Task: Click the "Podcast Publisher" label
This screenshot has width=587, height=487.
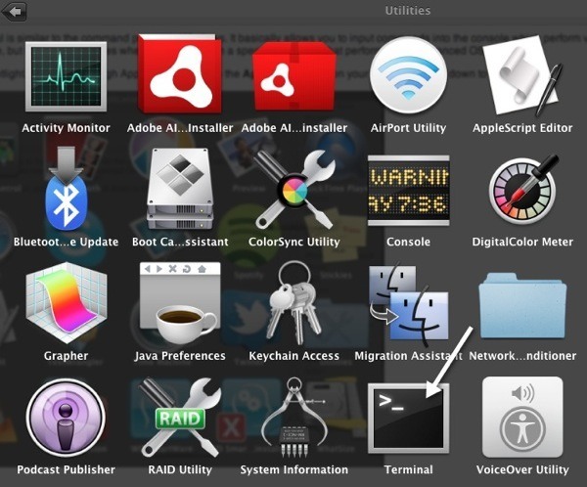Action: [66, 469]
